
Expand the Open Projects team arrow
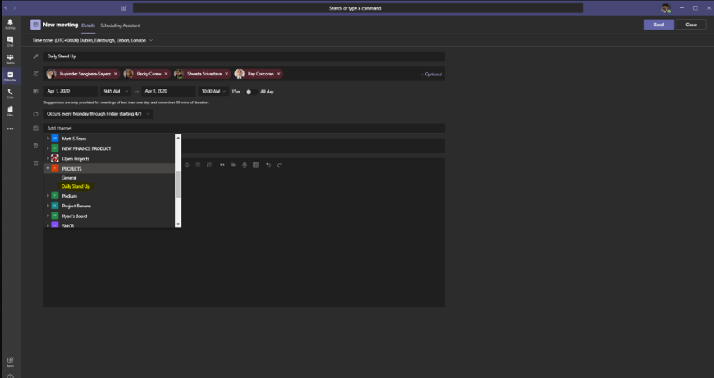pyautogui.click(x=48, y=158)
